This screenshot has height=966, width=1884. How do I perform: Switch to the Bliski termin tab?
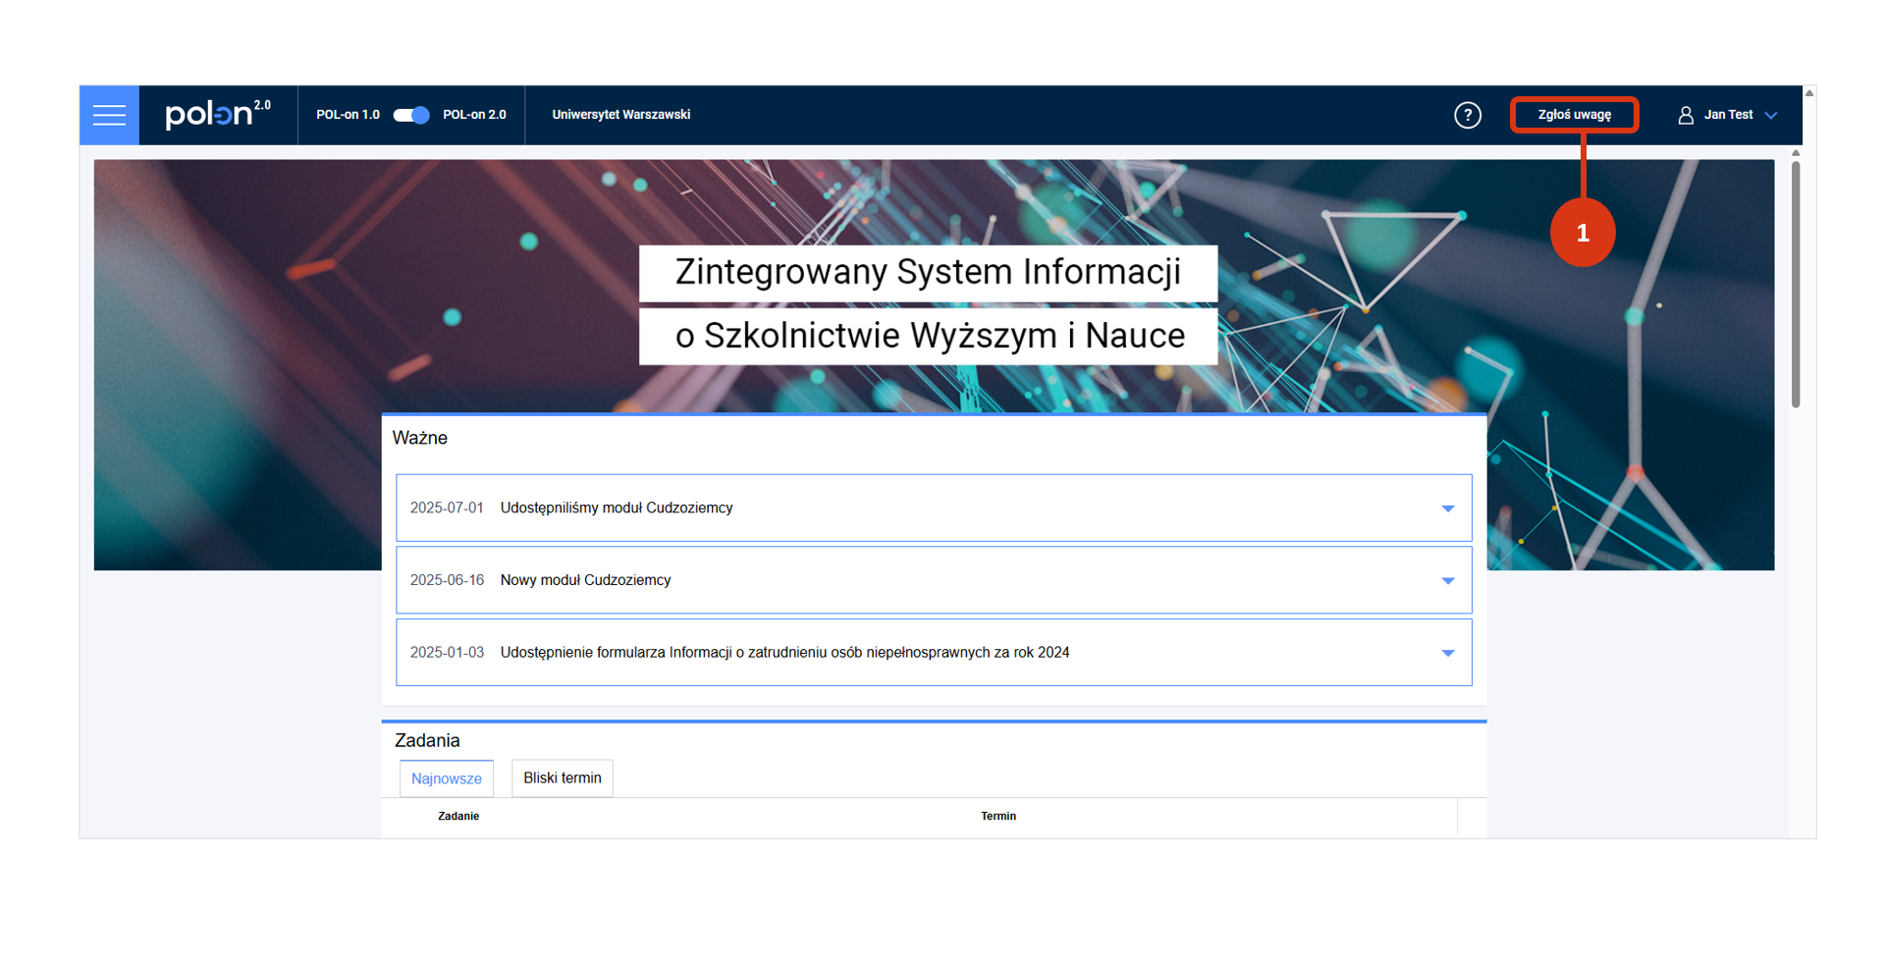click(x=562, y=778)
